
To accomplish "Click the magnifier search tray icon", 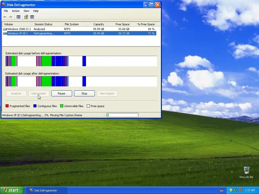I will click(x=240, y=190).
